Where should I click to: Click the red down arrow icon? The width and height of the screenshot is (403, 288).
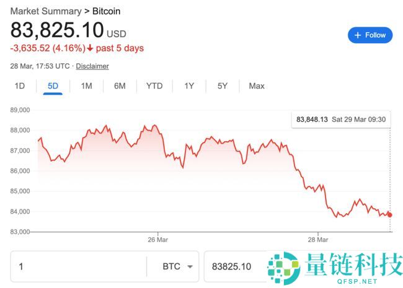(x=91, y=48)
